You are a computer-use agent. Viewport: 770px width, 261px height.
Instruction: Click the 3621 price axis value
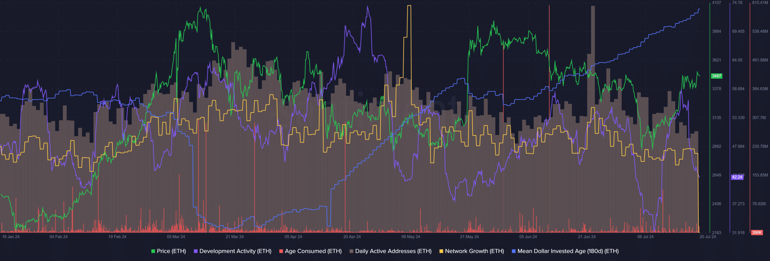coord(716,60)
